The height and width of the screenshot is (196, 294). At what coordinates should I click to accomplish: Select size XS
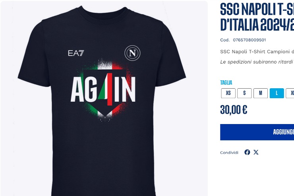(228, 93)
